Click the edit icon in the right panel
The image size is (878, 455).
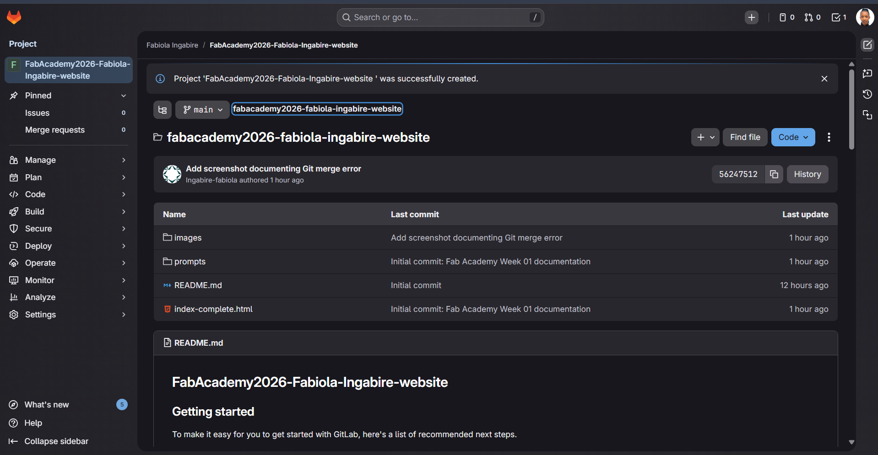click(867, 45)
